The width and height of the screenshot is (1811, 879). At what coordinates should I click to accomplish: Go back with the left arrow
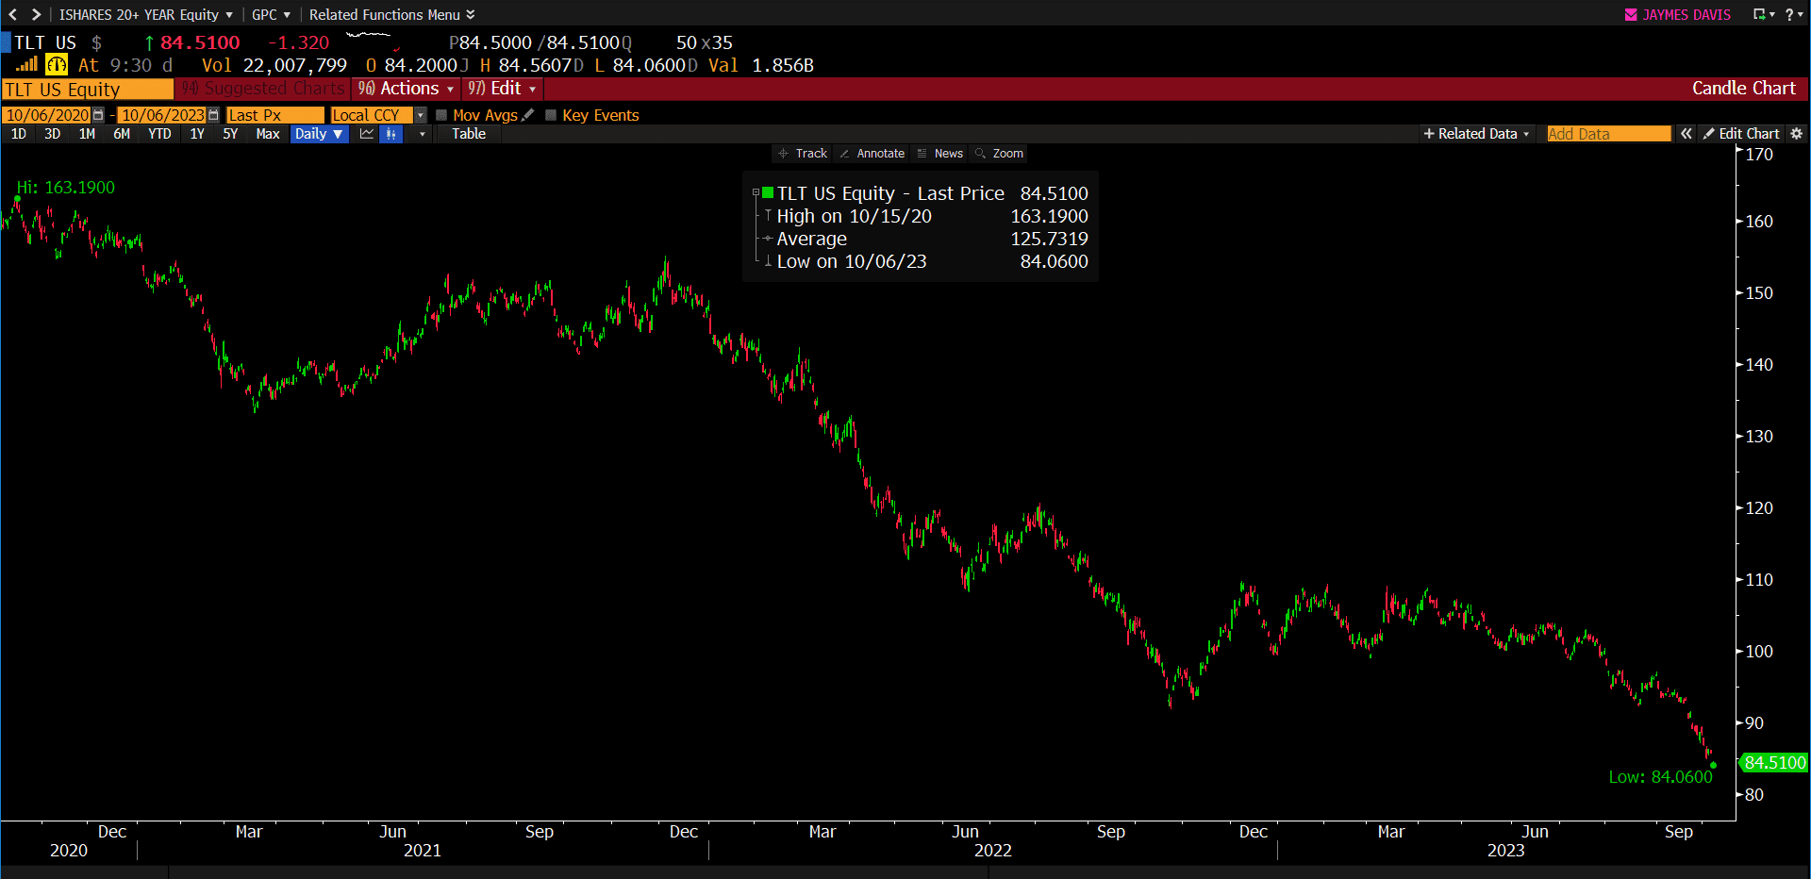point(12,14)
